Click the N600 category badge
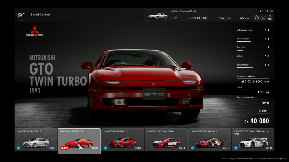This screenshot has height=162, width=289. [x=175, y=11]
